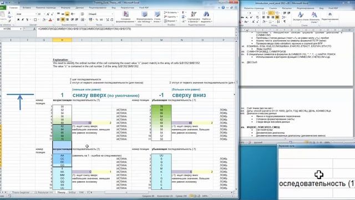Click Increase Decimal in Excel number group
The height and width of the screenshot is (200, 355).
pyautogui.click(x=107, y=19)
